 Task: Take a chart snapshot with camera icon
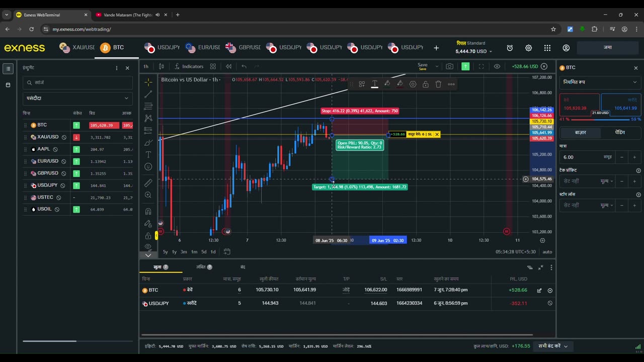pos(449,66)
